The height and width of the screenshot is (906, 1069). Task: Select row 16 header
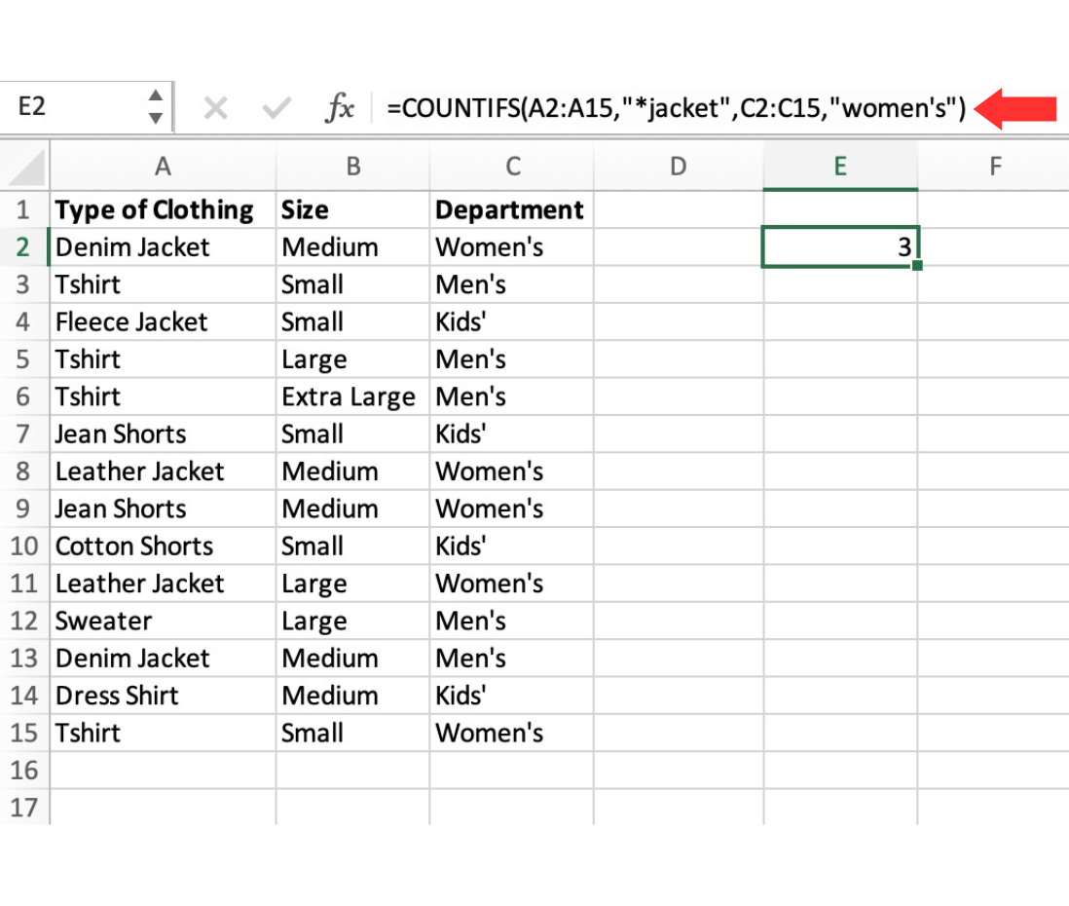[24, 771]
